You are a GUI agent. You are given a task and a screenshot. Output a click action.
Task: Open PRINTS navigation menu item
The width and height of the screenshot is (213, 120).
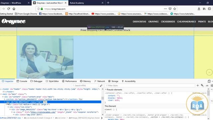click(x=202, y=22)
